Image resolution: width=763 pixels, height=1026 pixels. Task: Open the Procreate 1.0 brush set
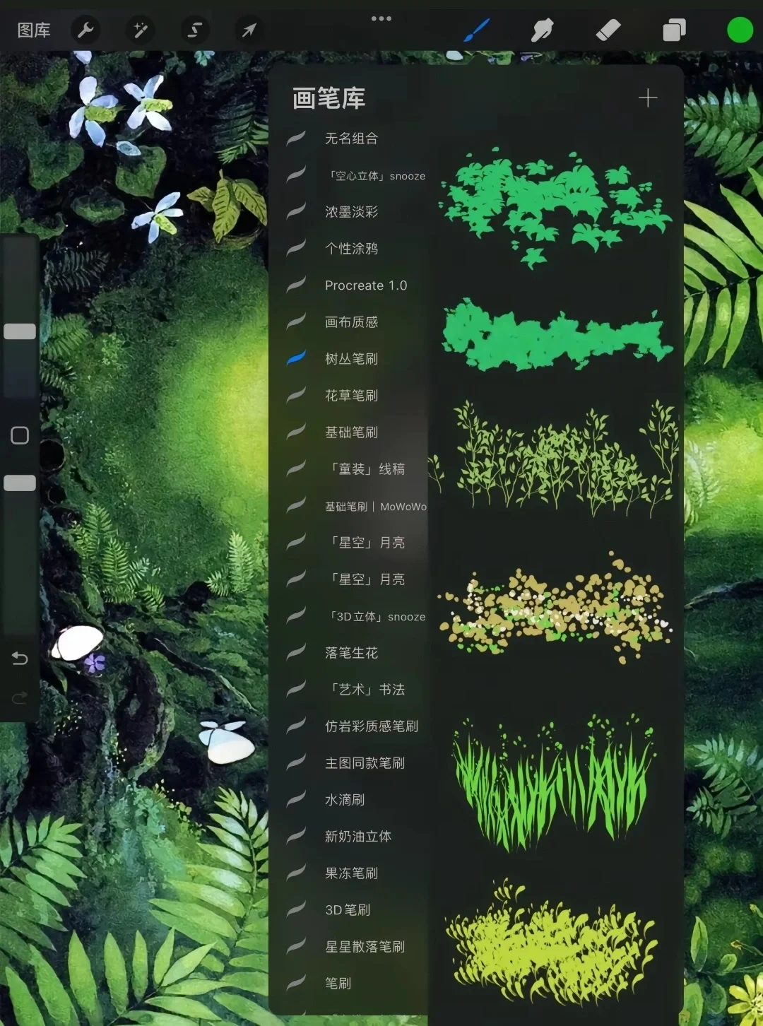(x=367, y=285)
